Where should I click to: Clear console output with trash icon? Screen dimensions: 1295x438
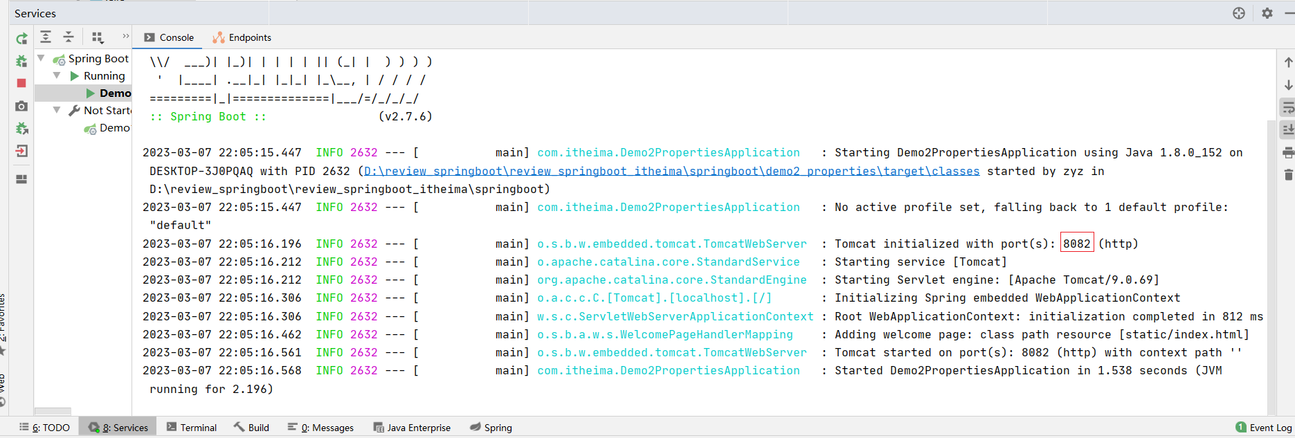click(1287, 175)
